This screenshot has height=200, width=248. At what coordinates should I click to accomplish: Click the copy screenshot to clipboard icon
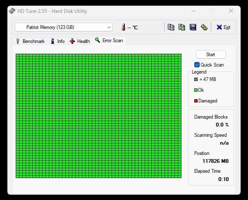(182, 27)
